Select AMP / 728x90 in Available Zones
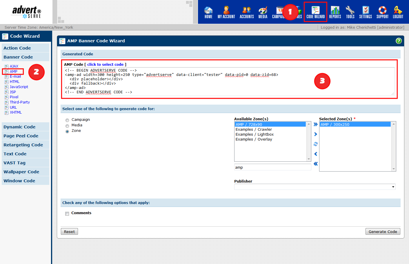This screenshot has height=264, width=409. [270, 124]
